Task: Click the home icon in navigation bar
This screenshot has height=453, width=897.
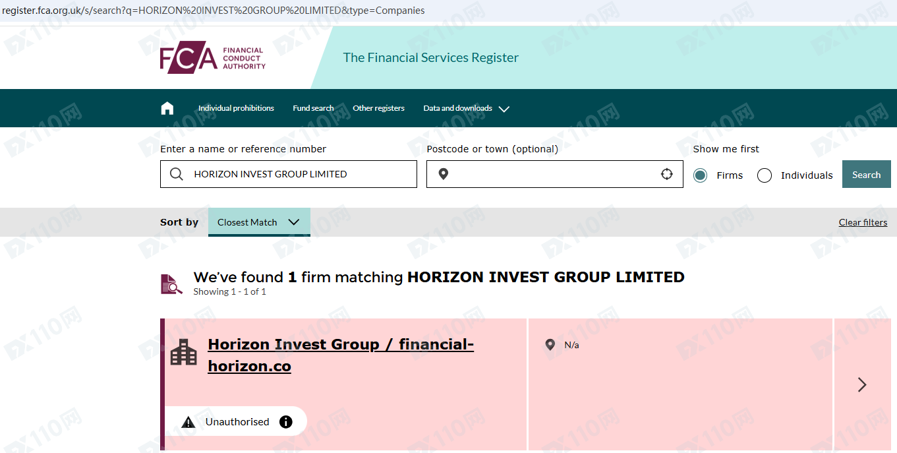Action: (167, 108)
